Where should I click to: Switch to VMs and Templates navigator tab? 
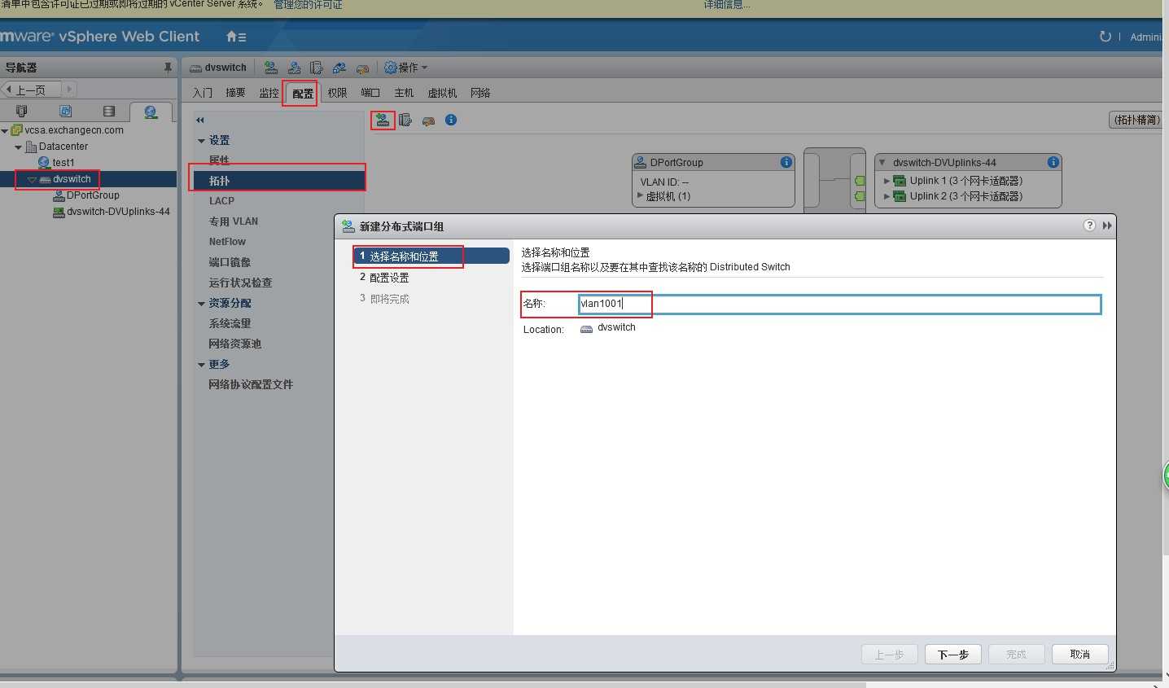point(66,111)
